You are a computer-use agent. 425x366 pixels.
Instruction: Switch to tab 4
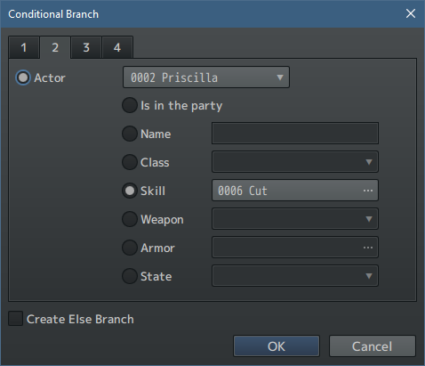coord(117,47)
